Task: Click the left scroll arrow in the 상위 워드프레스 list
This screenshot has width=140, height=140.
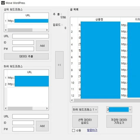Action: [6, 30]
